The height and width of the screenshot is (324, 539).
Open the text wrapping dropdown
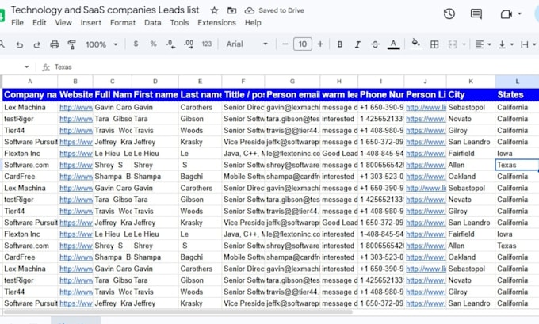[529, 44]
